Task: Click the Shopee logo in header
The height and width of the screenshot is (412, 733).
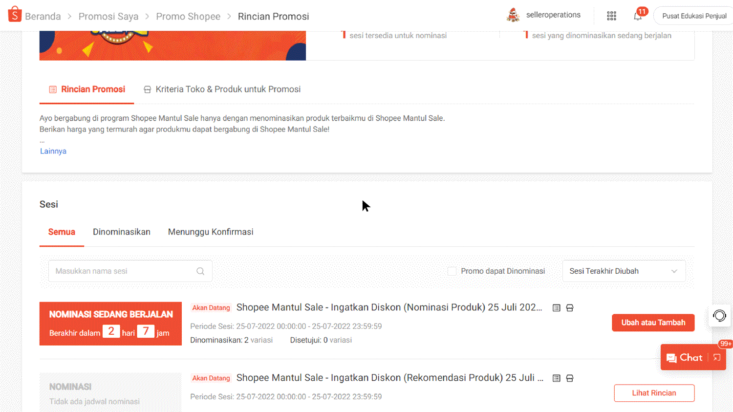Action: tap(15, 15)
